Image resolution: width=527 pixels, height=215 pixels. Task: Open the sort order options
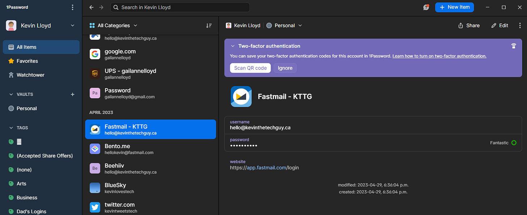point(209,25)
